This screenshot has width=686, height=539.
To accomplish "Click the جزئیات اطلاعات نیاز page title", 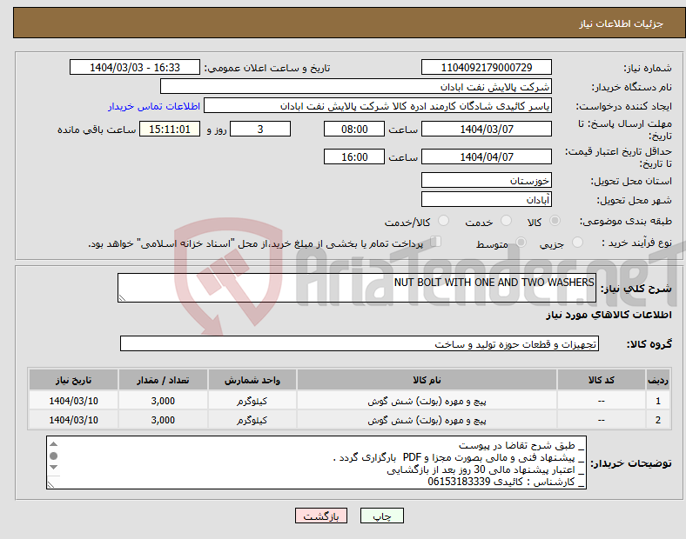I will click(x=622, y=23).
